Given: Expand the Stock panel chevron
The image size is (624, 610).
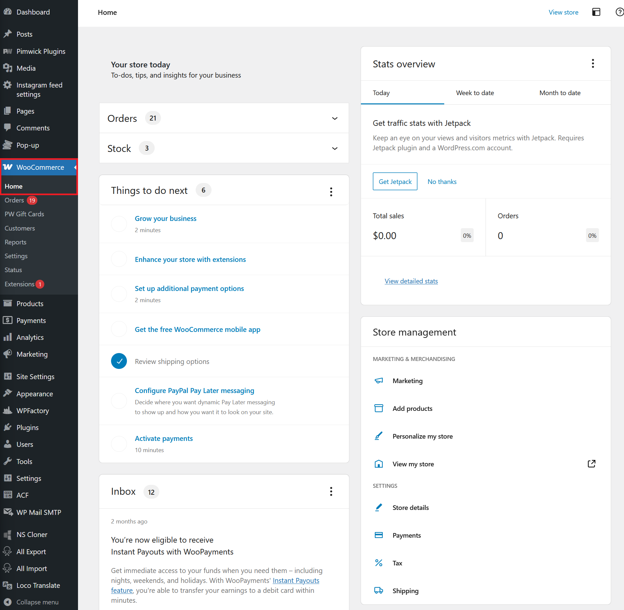Looking at the screenshot, I should 335,148.
